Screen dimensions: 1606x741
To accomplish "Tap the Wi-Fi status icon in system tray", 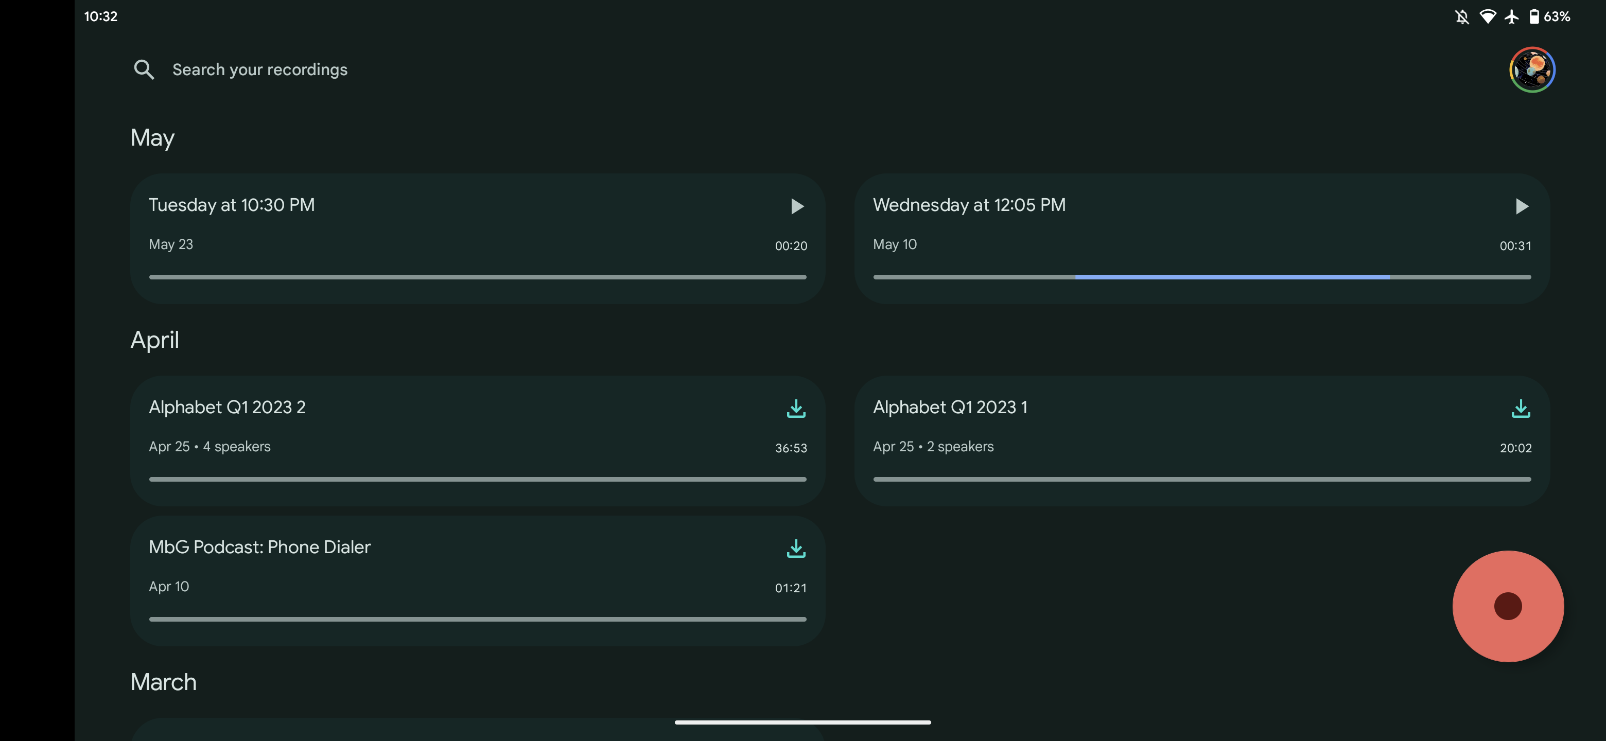I will point(1487,15).
